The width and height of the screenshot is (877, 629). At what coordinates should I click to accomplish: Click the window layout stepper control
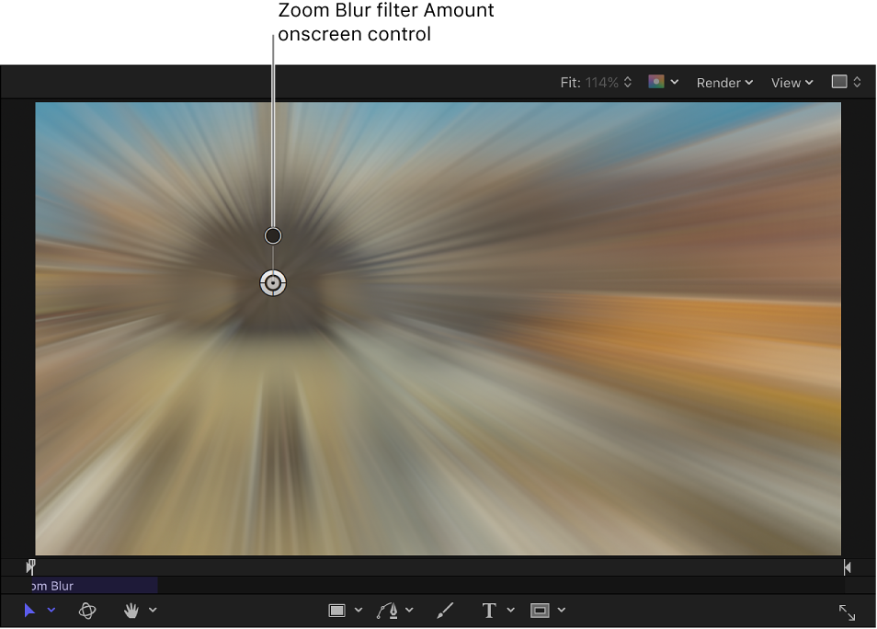click(x=859, y=82)
